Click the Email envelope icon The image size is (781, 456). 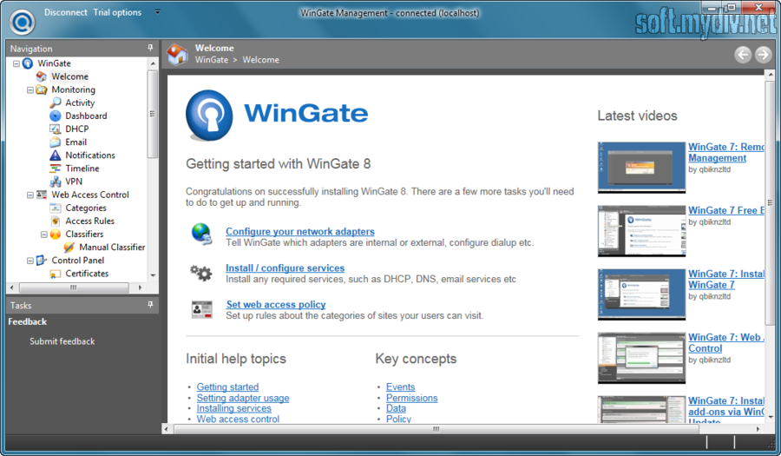[56, 142]
